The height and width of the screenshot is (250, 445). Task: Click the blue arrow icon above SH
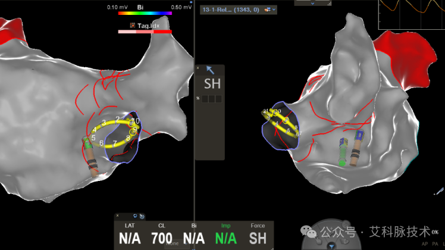(x=210, y=70)
